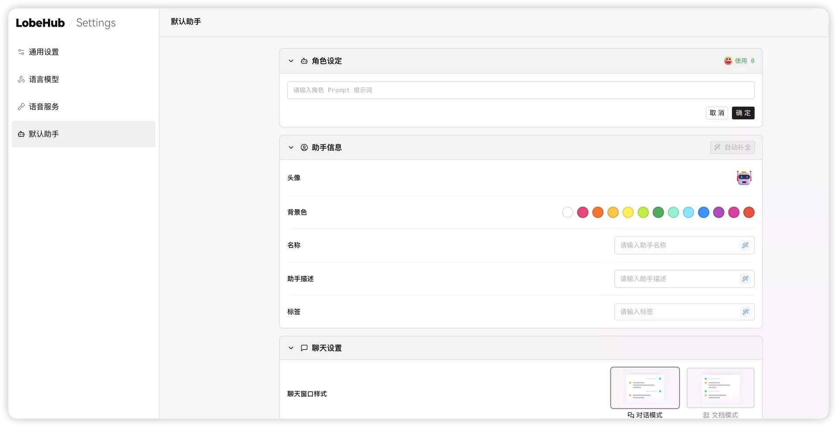Click the robot icon beside 角色设定 header

304,61
